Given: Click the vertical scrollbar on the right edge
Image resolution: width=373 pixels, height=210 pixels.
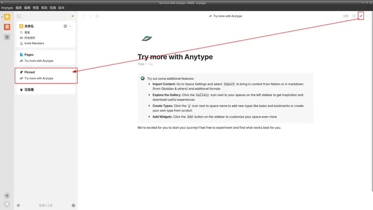Looking at the screenshot, I should (x=372, y=101).
